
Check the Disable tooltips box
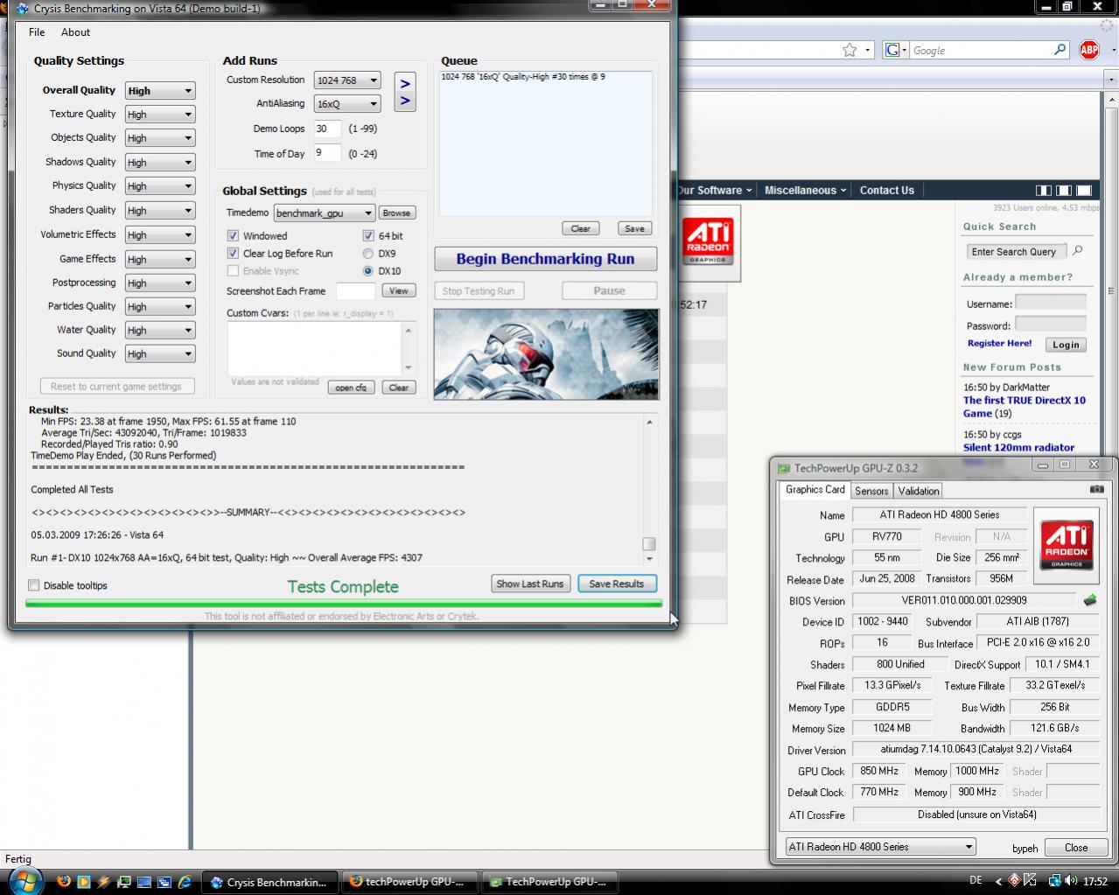click(34, 585)
